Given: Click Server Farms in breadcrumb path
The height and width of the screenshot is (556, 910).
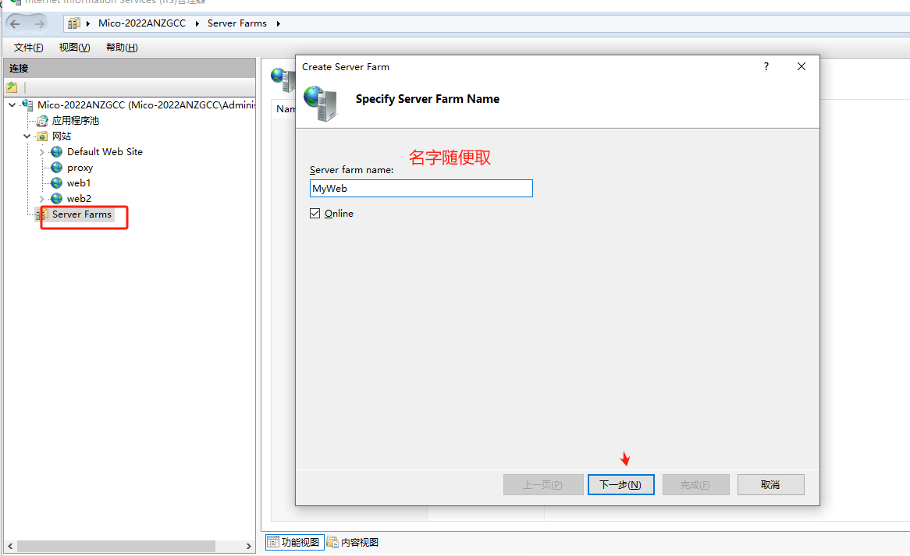Looking at the screenshot, I should (236, 23).
